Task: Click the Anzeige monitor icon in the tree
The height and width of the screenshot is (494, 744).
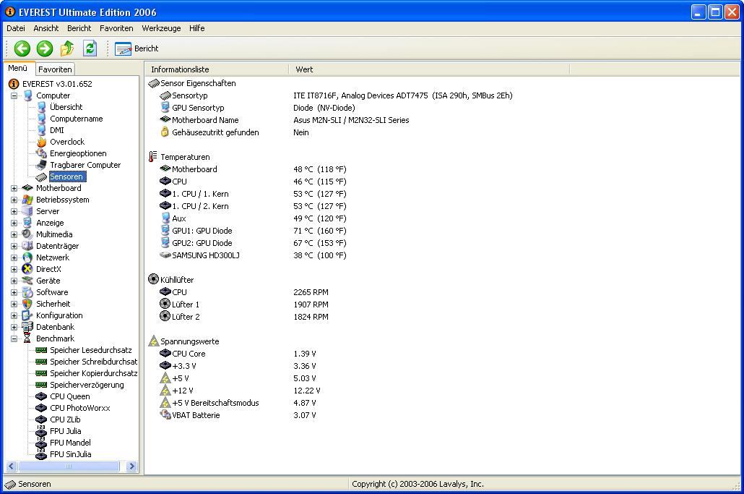Action: [27, 223]
